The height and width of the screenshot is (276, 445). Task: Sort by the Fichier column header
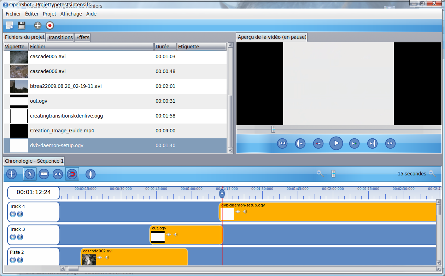(91, 47)
